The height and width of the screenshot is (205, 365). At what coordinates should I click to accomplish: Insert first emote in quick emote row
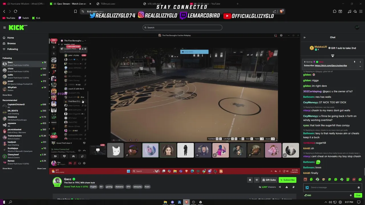coord(305,180)
